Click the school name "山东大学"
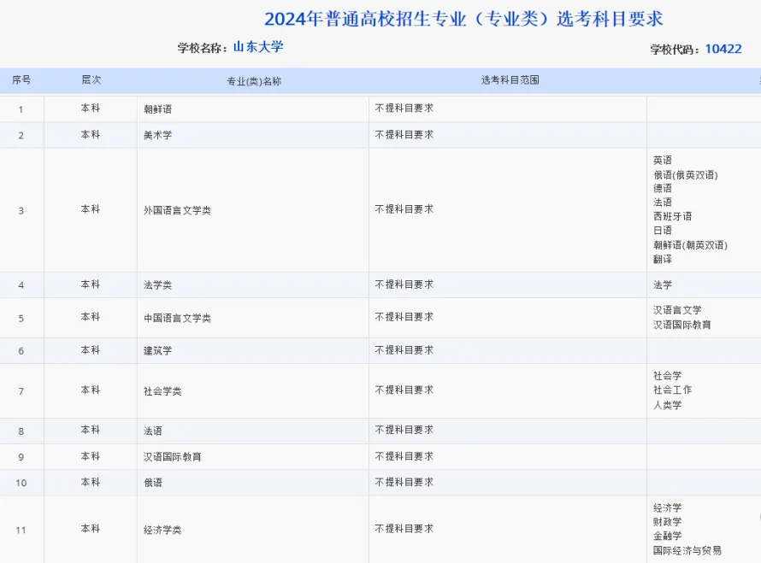 pos(258,47)
